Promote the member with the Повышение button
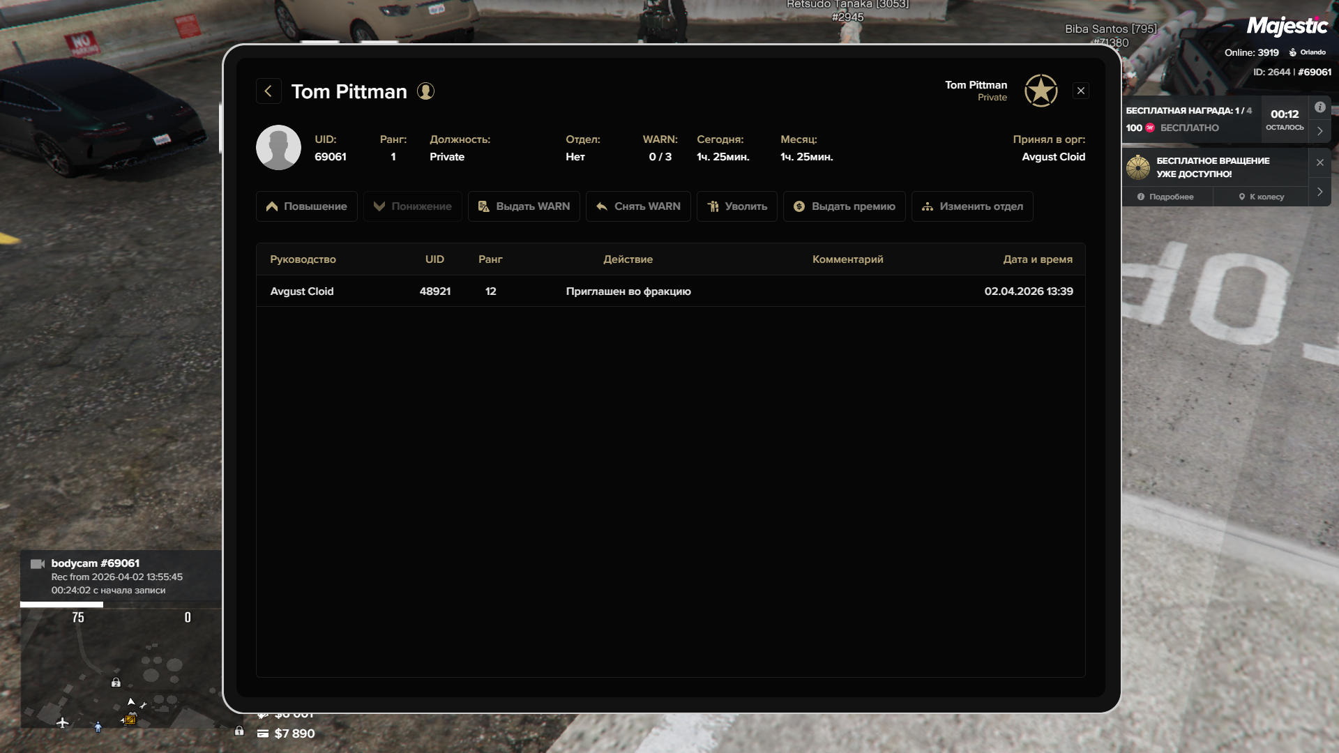 (306, 206)
